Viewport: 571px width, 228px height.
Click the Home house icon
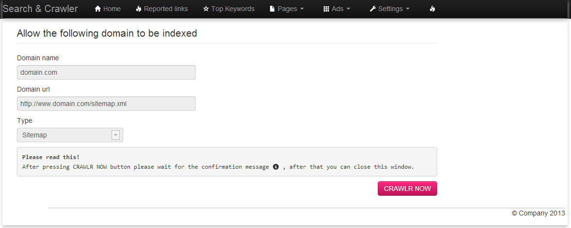98,9
